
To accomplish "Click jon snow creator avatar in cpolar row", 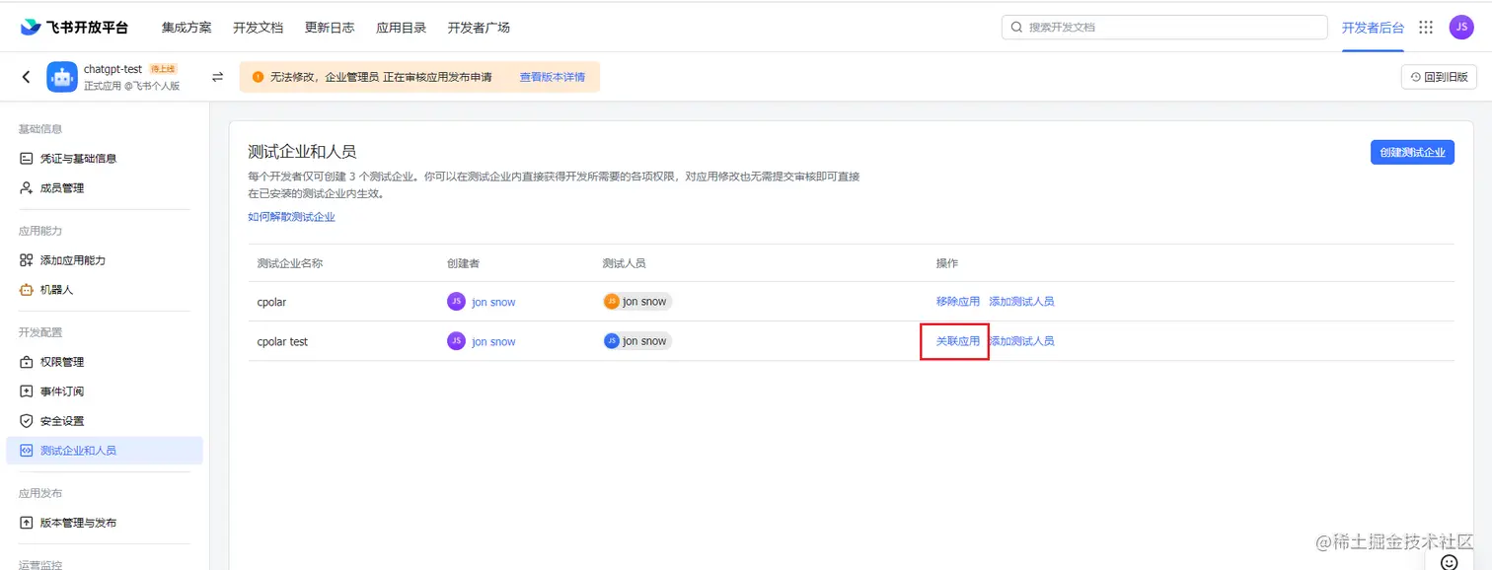I will 456,302.
